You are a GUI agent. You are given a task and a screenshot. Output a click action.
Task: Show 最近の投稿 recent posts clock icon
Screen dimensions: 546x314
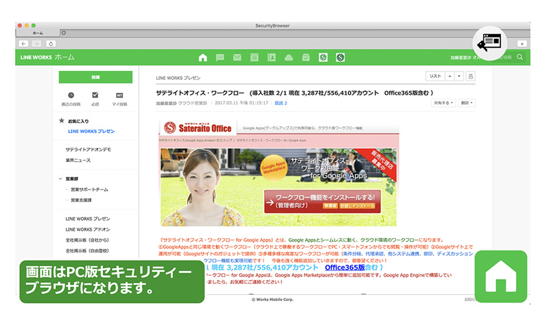coord(71,95)
